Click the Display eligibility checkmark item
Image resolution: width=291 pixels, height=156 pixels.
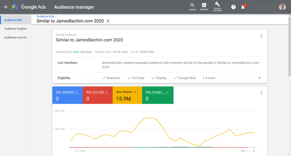pyautogui.click(x=159, y=78)
